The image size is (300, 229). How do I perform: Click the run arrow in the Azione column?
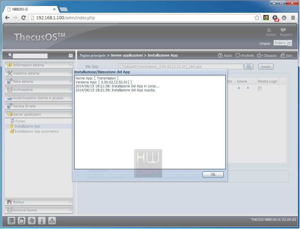239,88
